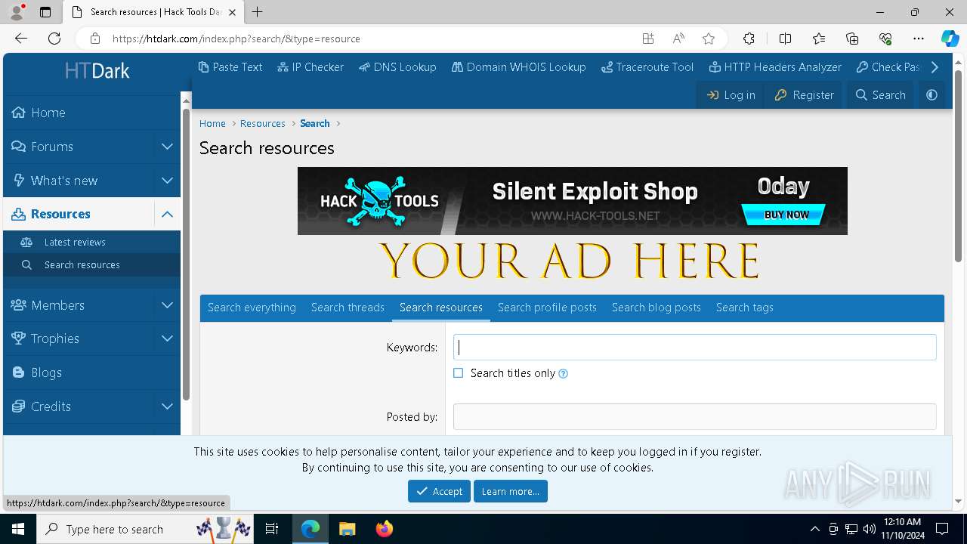967x544 pixels.
Task: Open the app available icon in the address bar
Action: point(648,39)
